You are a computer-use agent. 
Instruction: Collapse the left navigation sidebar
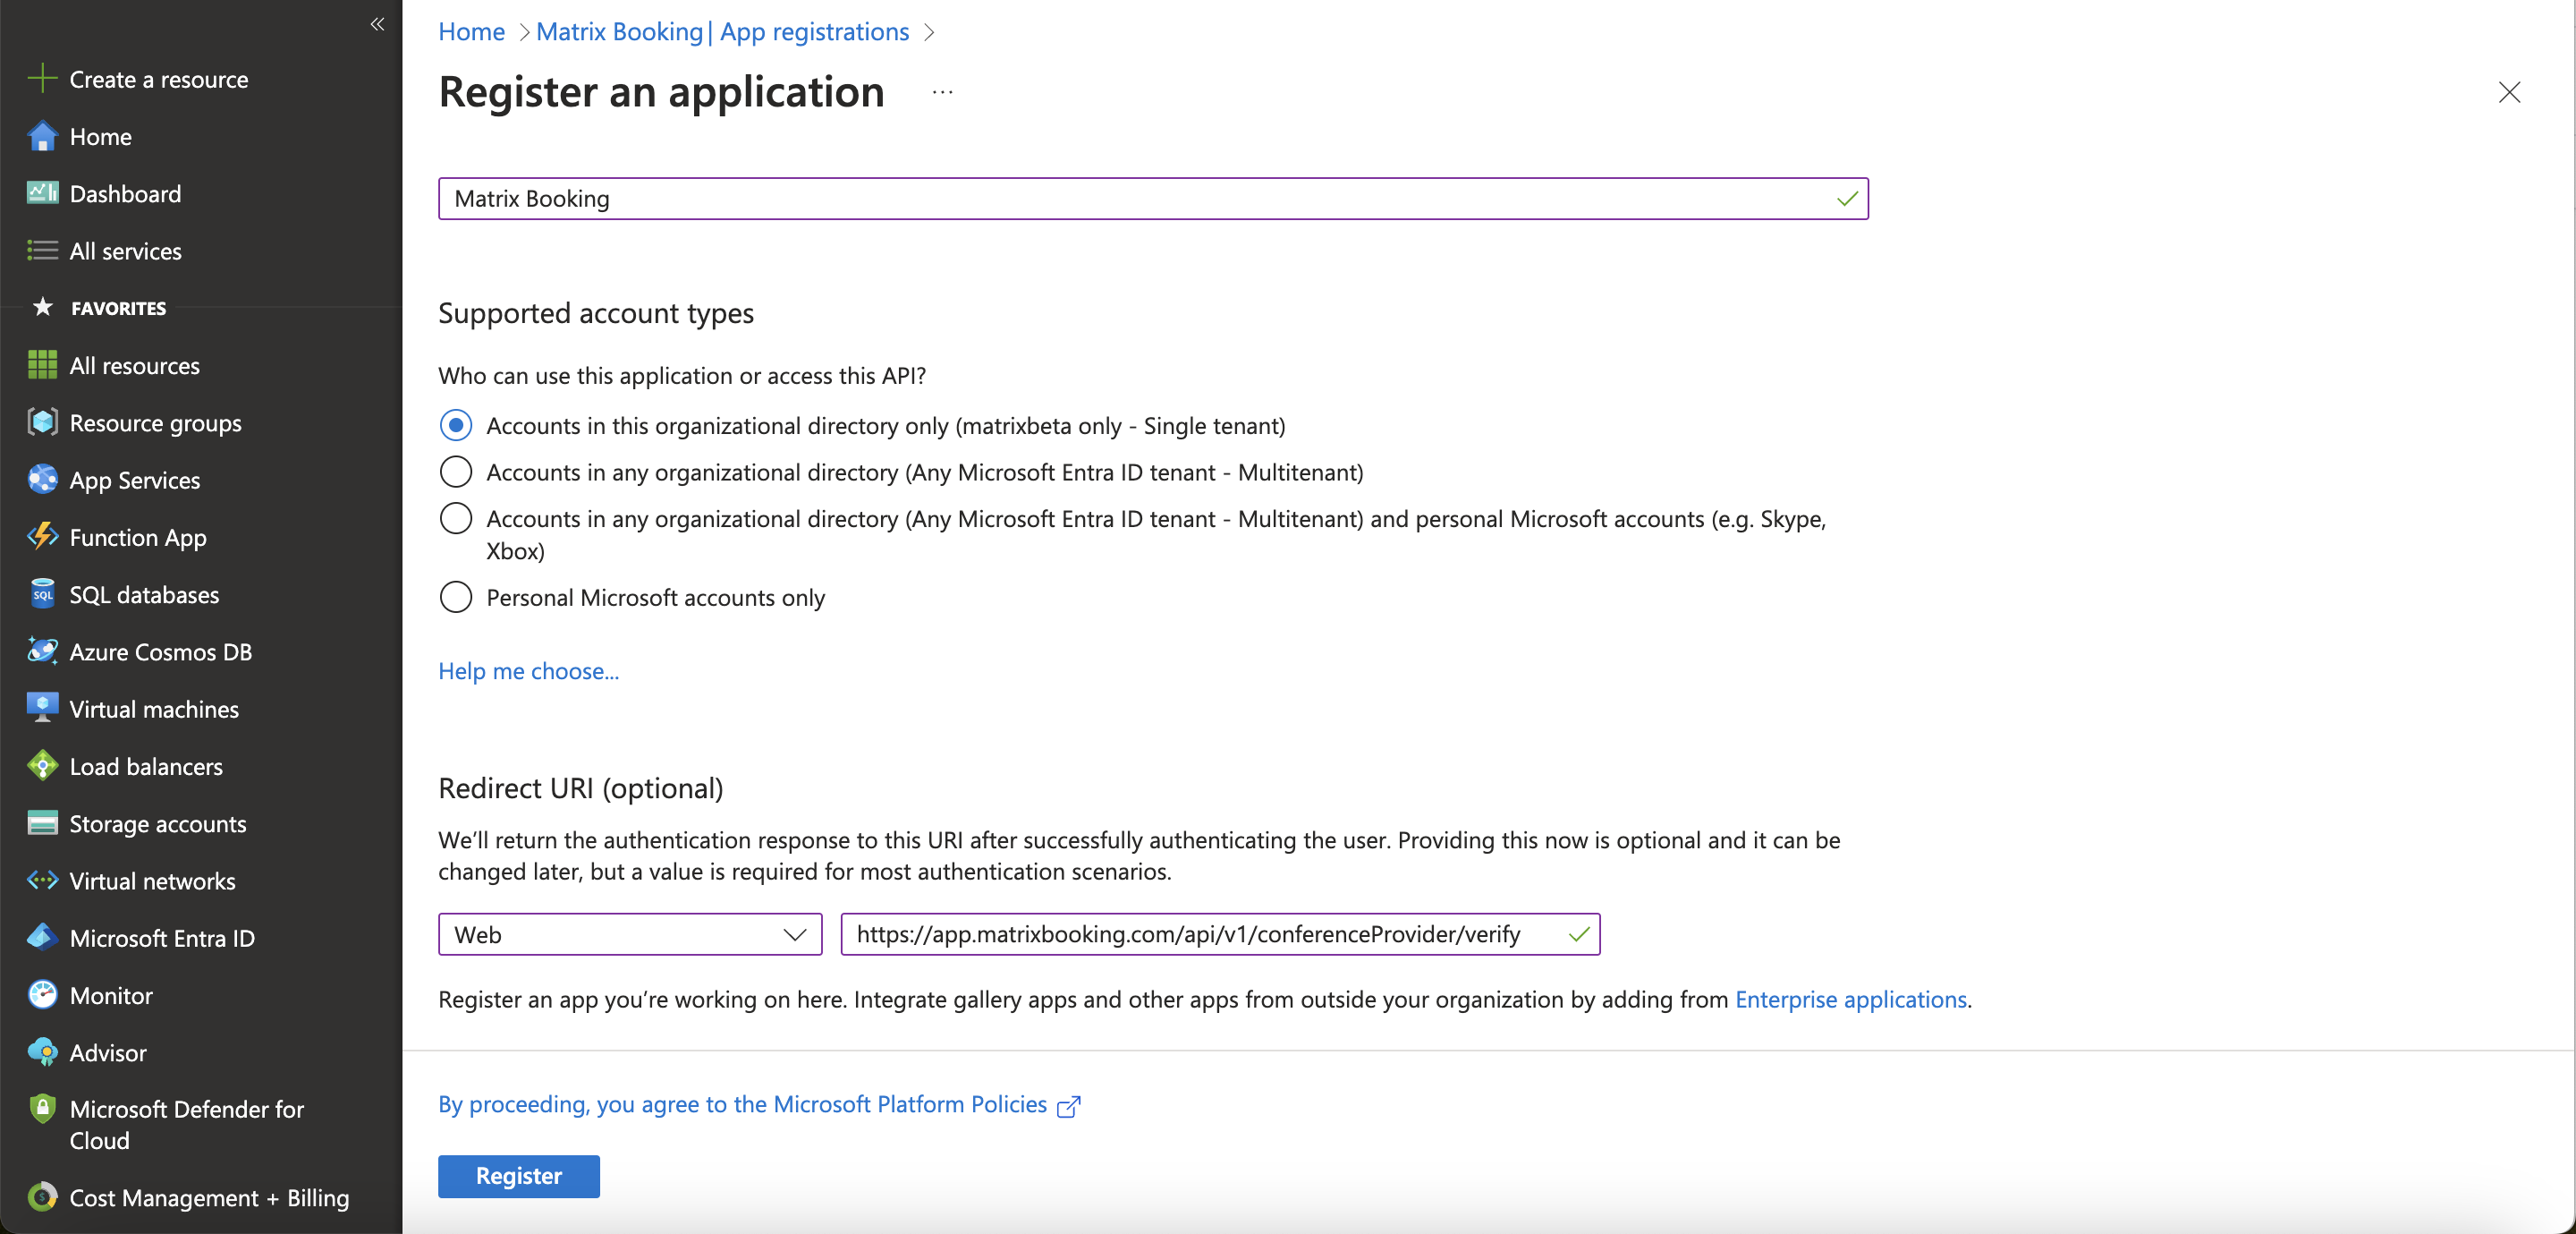point(377,24)
